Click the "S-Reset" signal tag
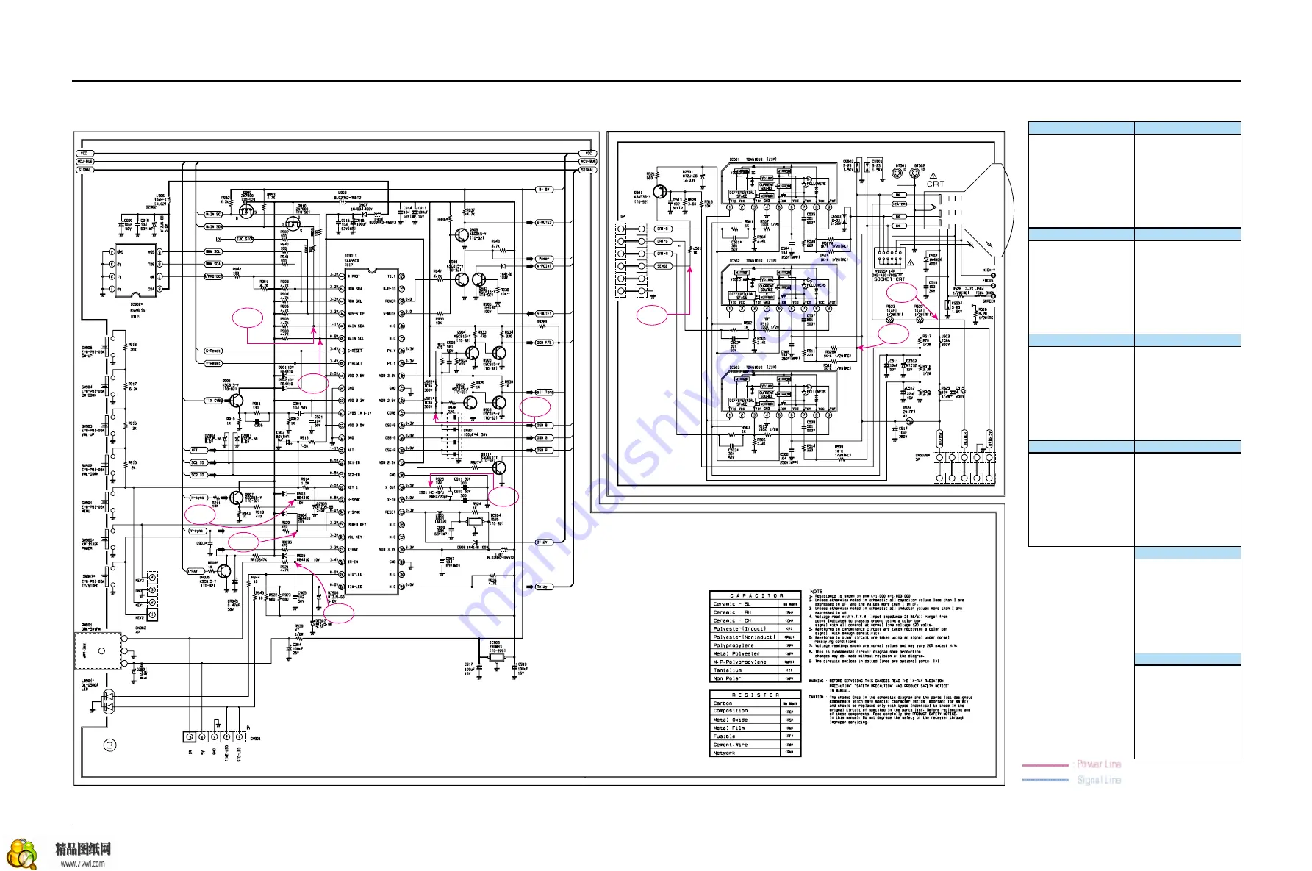 (x=213, y=351)
